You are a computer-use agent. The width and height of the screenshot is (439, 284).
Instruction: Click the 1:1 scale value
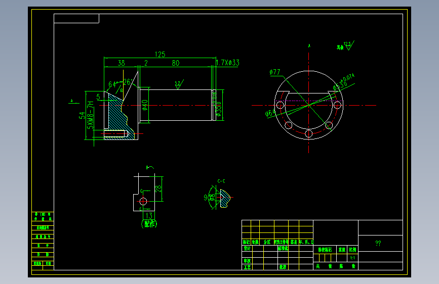tap(352, 258)
